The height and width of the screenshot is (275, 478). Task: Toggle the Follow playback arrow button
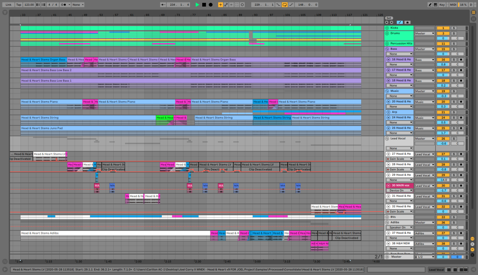coord(163,4)
